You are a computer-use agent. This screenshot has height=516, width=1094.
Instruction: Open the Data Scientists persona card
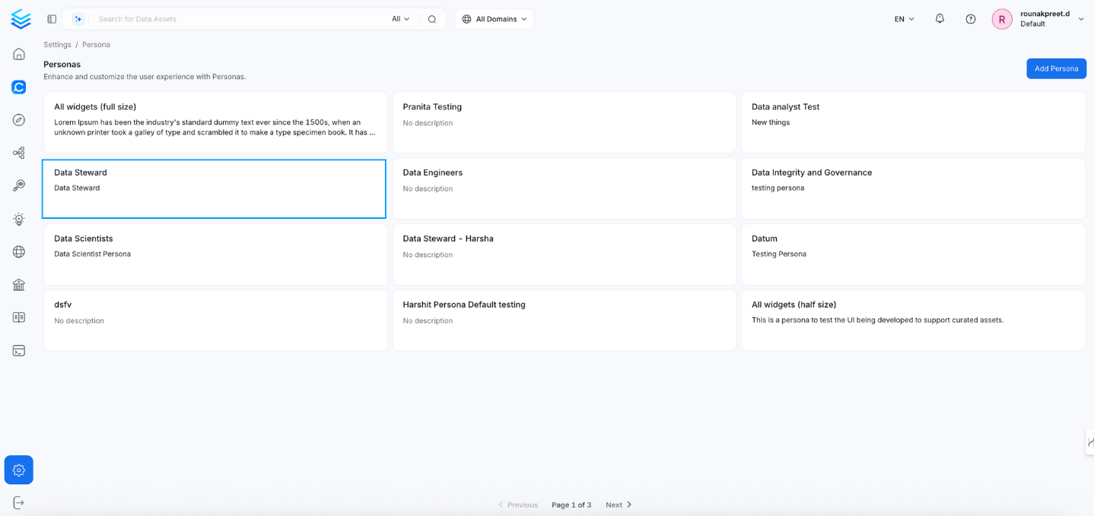(215, 255)
